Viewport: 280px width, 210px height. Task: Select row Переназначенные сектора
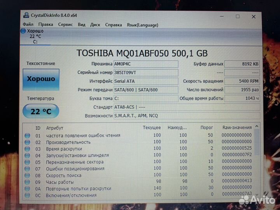(138, 162)
